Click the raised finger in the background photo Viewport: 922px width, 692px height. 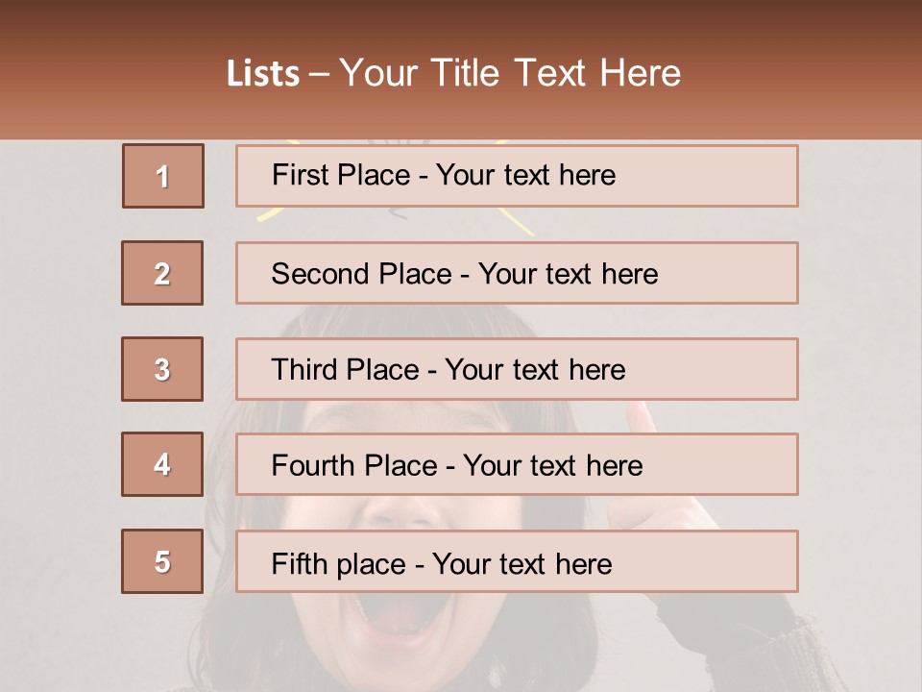[640, 417]
